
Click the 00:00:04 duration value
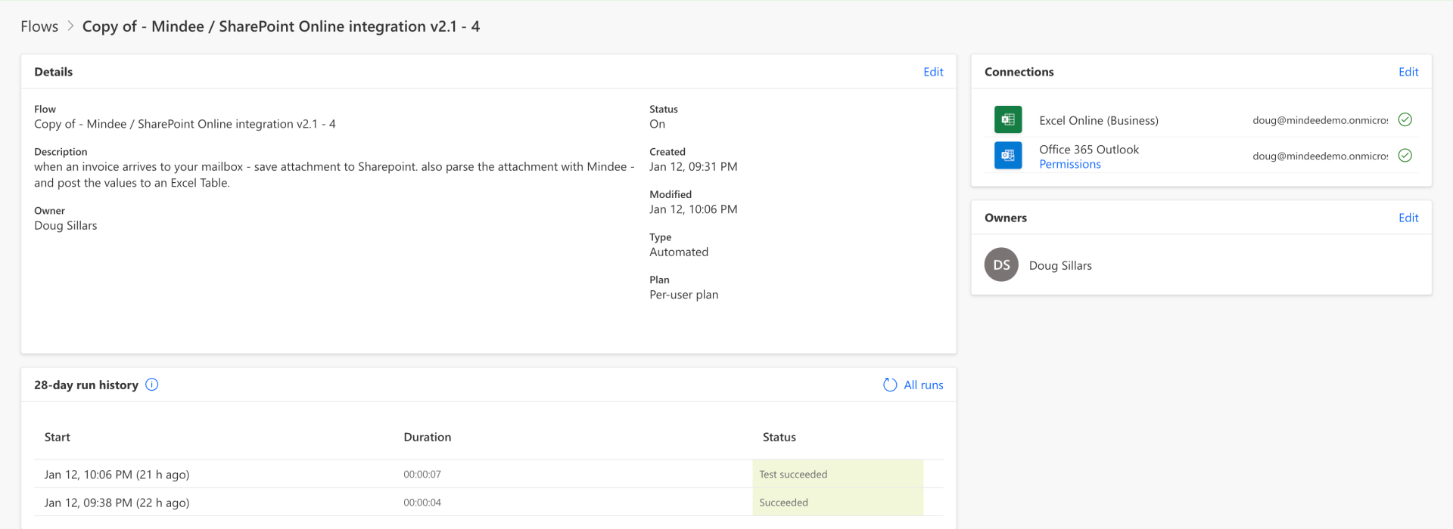(x=422, y=503)
